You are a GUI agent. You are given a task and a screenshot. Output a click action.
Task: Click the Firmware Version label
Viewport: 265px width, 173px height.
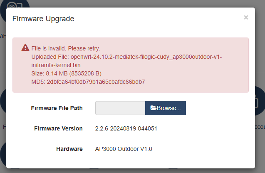[x=58, y=128]
